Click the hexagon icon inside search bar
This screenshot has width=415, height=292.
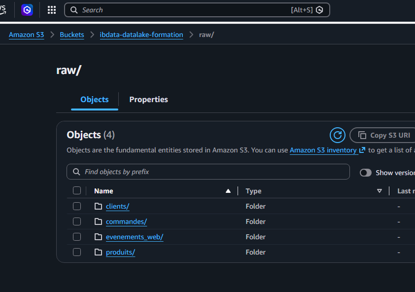[319, 10]
